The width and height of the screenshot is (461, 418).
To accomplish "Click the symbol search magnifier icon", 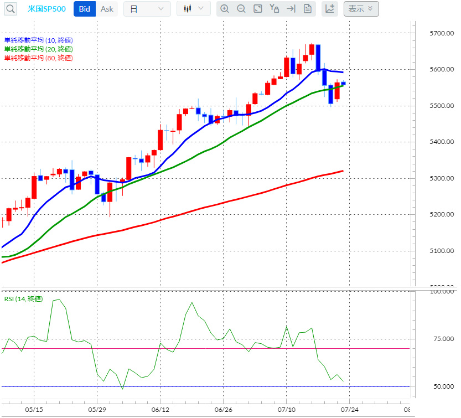I will (x=10, y=9).
